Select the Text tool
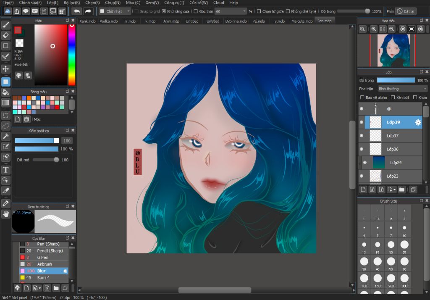The width and height of the screenshot is (430, 300). click(6, 170)
